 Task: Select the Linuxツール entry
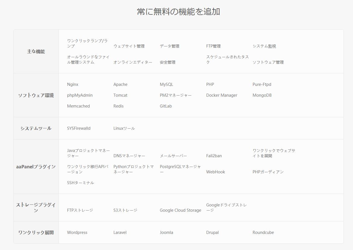coord(124,128)
